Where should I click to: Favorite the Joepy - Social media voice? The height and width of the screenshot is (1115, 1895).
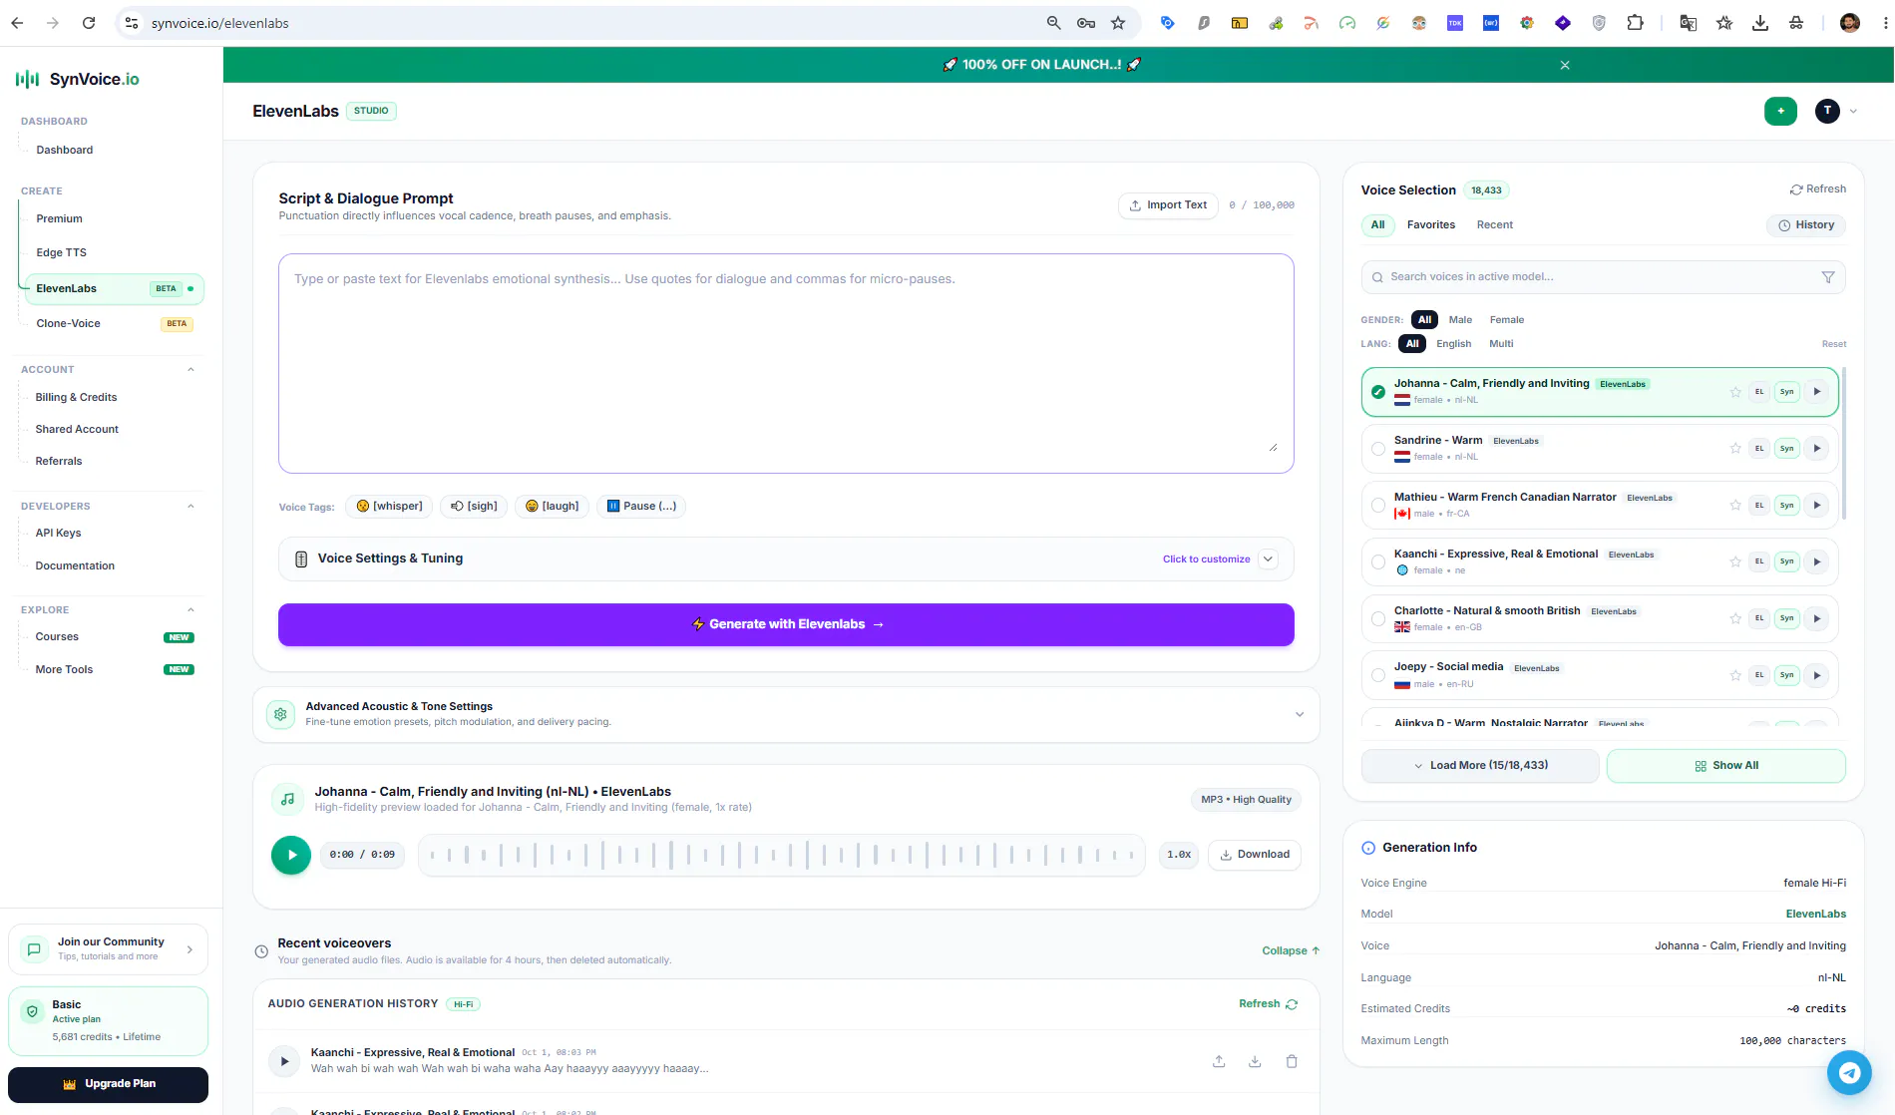click(x=1735, y=675)
